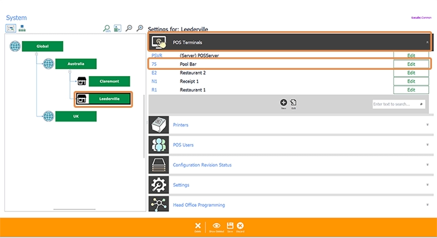Image resolution: width=437 pixels, height=238 pixels.
Task: Collapse the POS Terminals section
Action: (x=427, y=42)
